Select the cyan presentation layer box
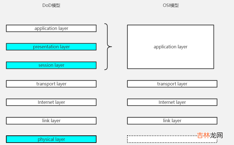Image resolution: width=234 pixels, height=145 pixels. (x=51, y=47)
